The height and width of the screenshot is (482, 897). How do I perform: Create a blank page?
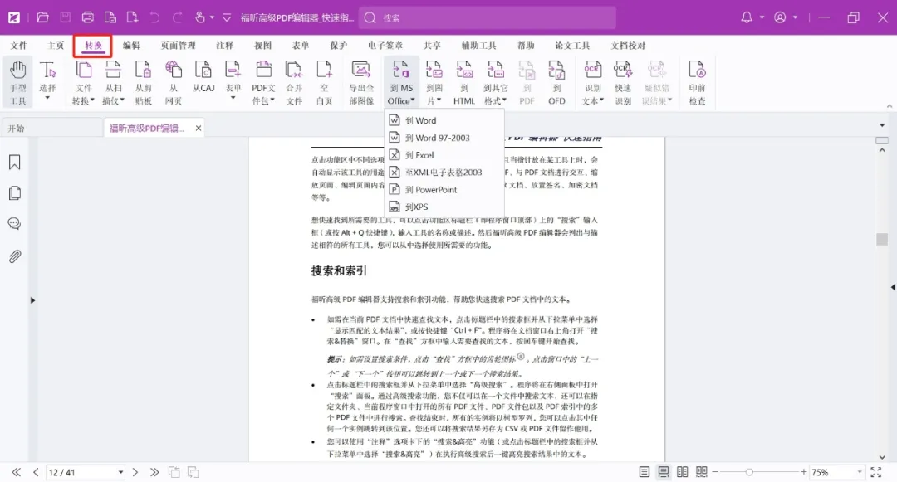[324, 83]
